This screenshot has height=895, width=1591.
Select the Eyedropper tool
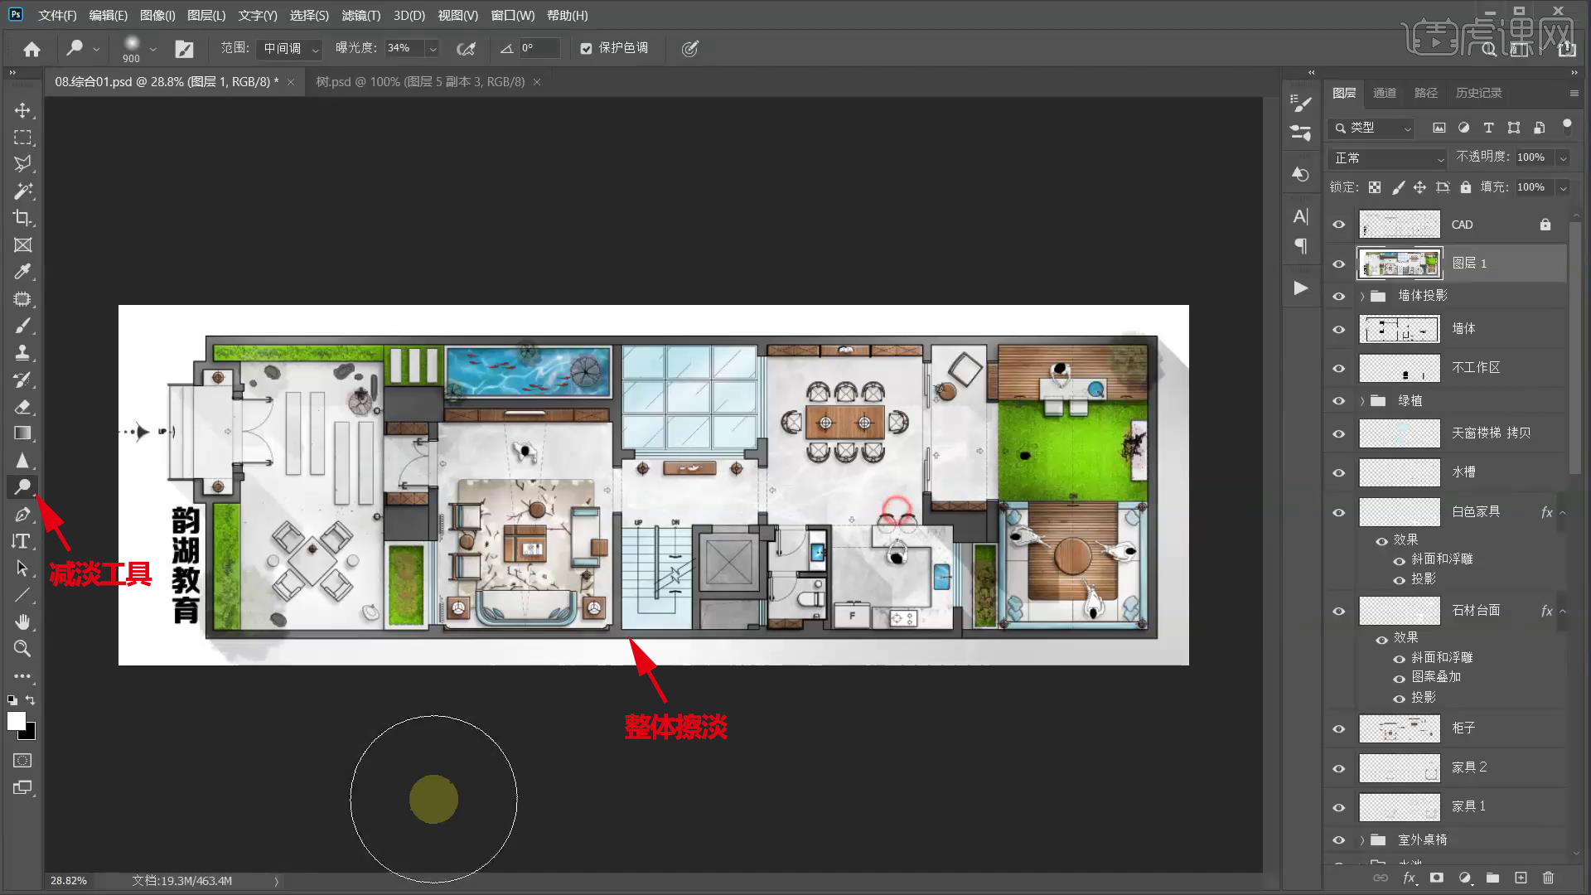coord(22,272)
